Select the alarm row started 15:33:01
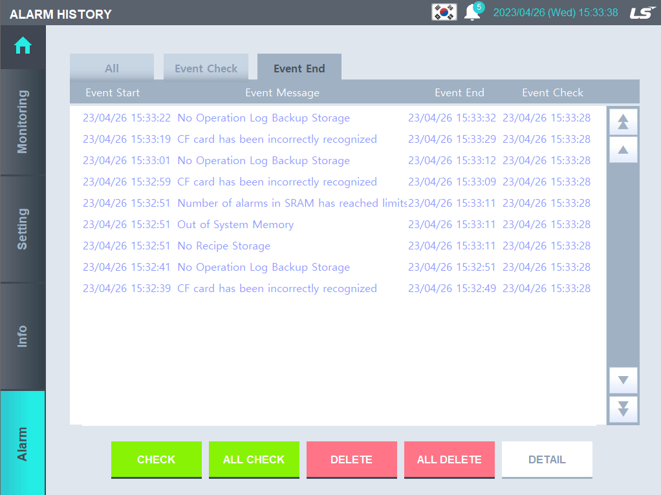Screen dimensions: 661x495 pos(337,160)
